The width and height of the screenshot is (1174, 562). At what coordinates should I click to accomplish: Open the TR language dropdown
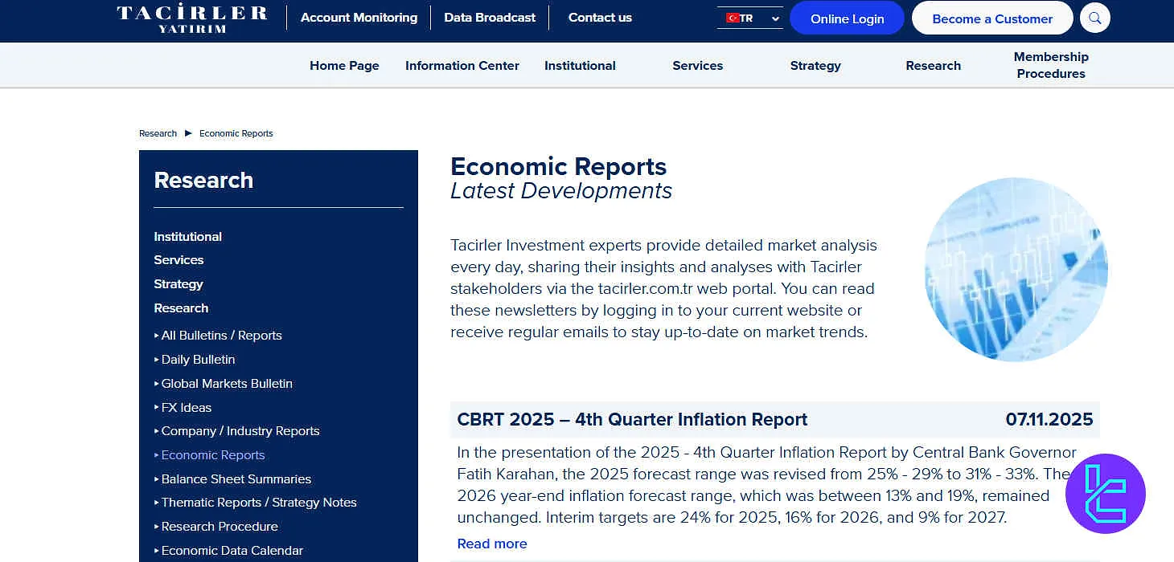tap(750, 18)
